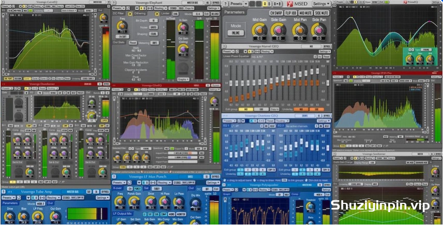Enable MSED SIDE MUTE

tap(321, 13)
